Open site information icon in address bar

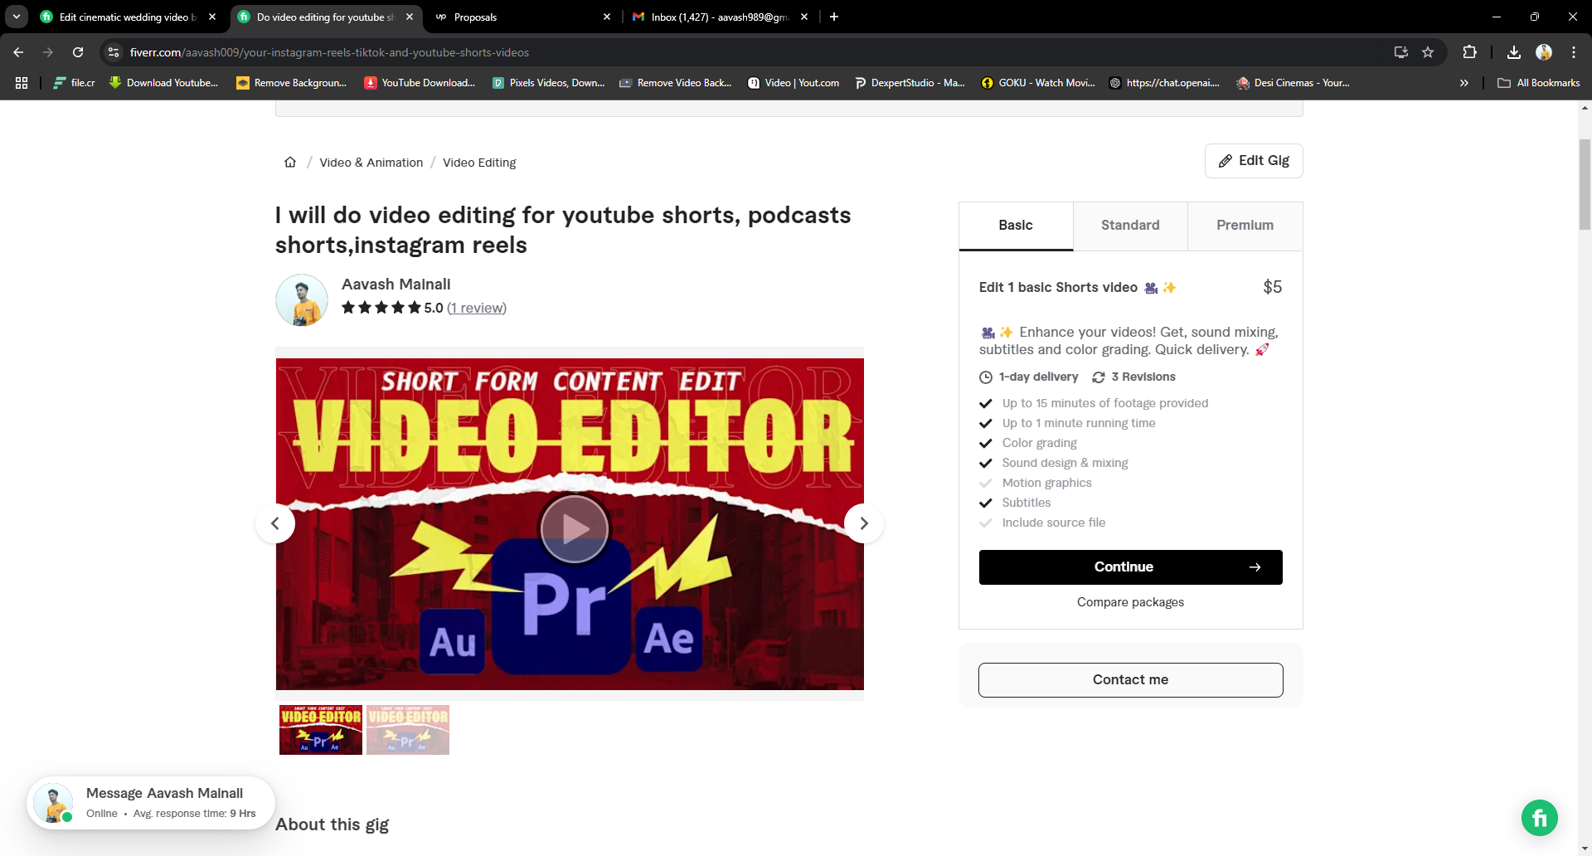click(114, 52)
